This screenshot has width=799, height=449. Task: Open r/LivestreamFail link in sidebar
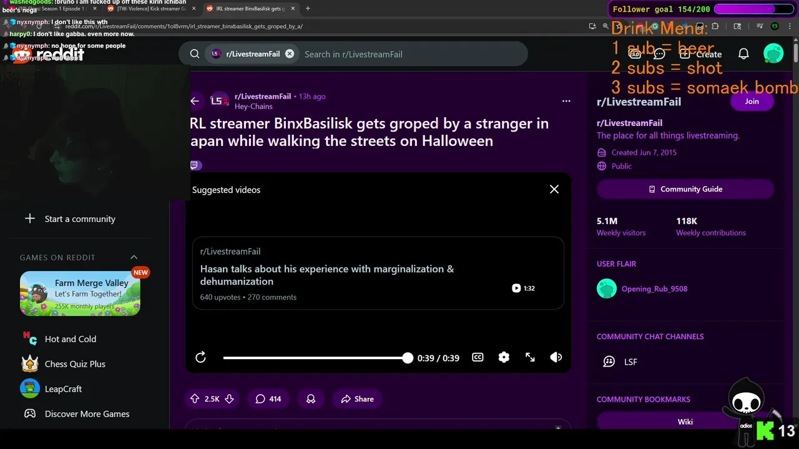coord(629,123)
